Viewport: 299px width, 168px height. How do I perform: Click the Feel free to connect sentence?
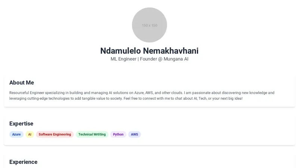tap(194, 98)
